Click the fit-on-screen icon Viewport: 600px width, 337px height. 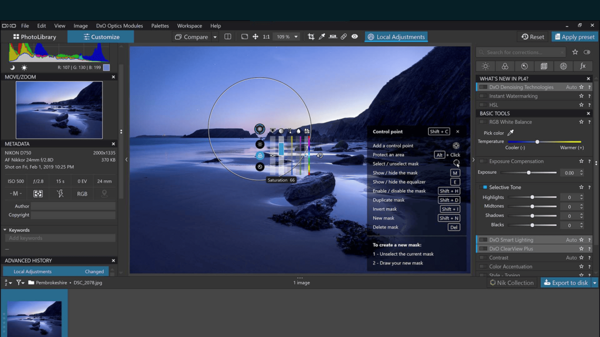244,37
